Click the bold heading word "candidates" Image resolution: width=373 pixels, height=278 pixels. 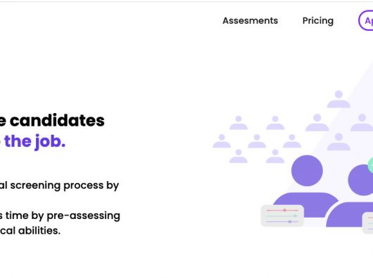(x=57, y=121)
